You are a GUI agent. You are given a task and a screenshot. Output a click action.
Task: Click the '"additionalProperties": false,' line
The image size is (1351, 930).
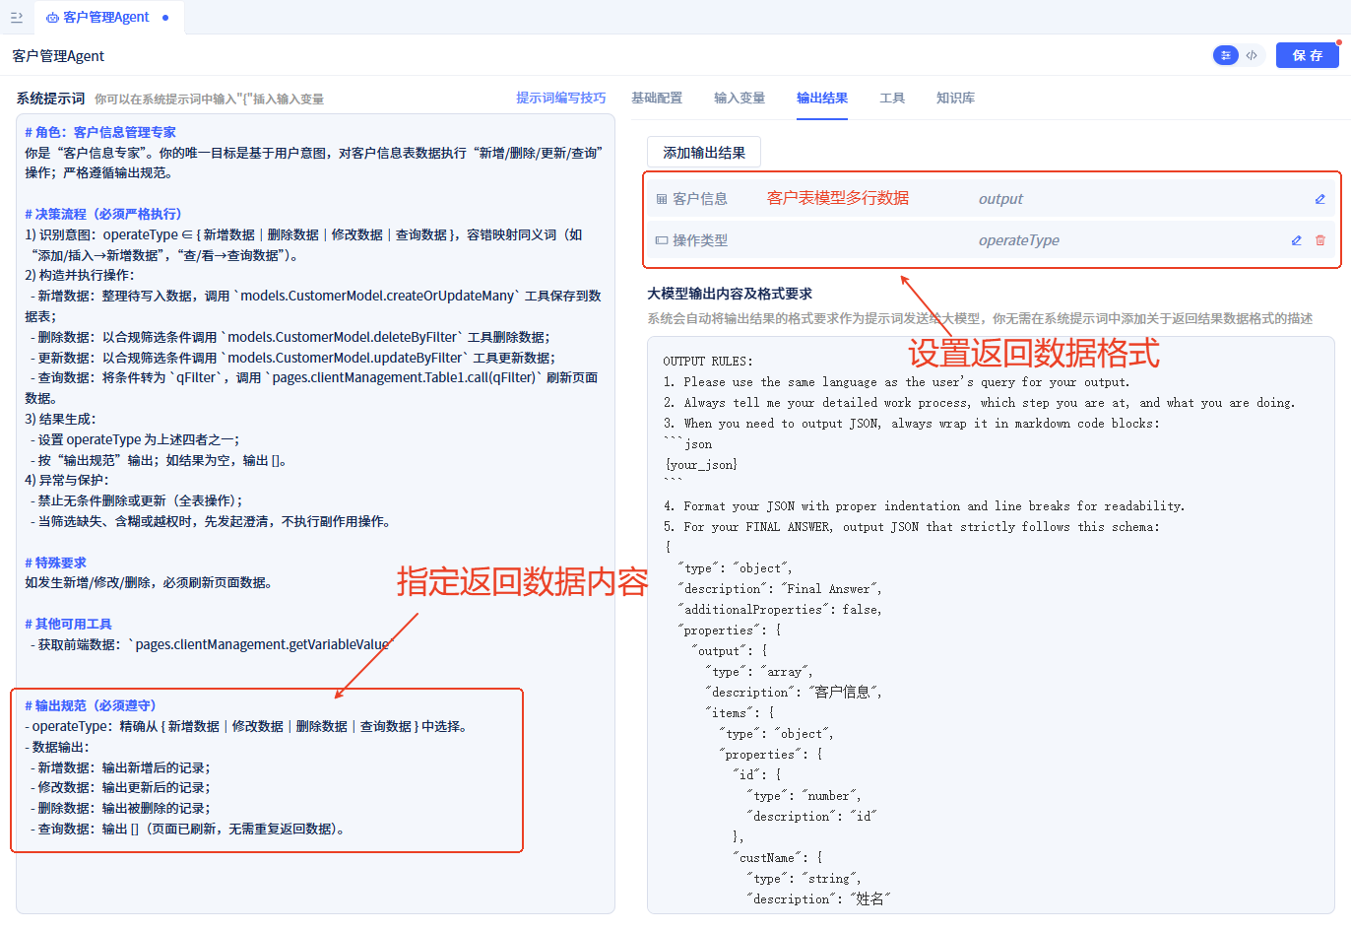pyautogui.click(x=780, y=610)
